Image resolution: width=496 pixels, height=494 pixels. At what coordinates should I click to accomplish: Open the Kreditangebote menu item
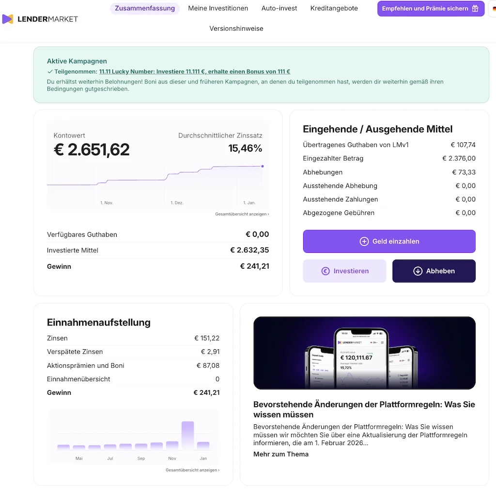[x=334, y=8]
